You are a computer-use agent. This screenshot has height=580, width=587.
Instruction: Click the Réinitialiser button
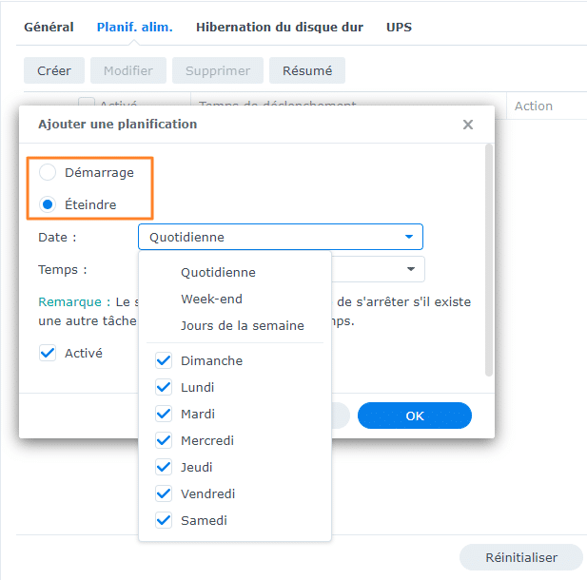tap(521, 557)
